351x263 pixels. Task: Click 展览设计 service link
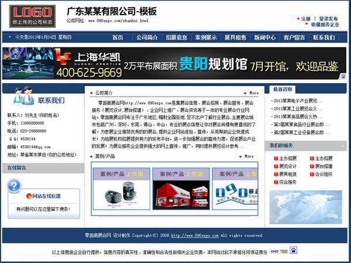pos(288,166)
